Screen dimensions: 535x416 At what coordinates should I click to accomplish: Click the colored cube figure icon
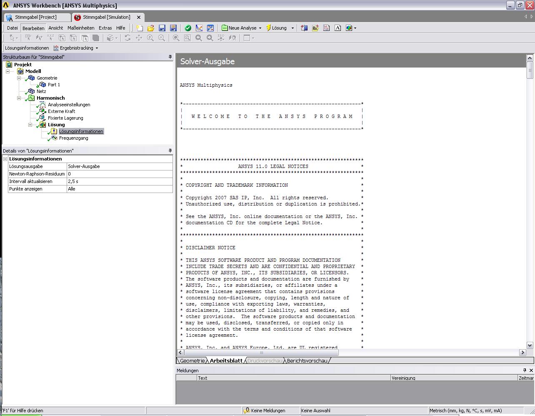click(349, 28)
